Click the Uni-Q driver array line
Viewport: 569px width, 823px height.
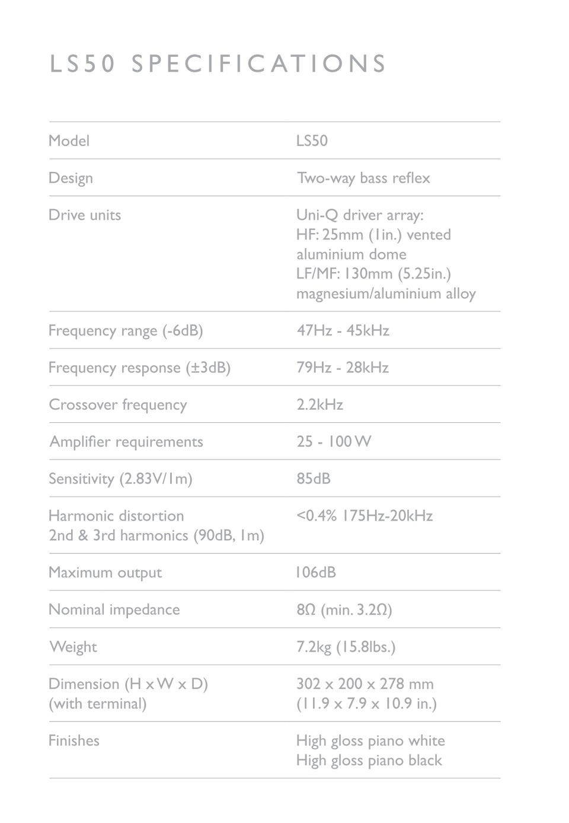(x=360, y=215)
